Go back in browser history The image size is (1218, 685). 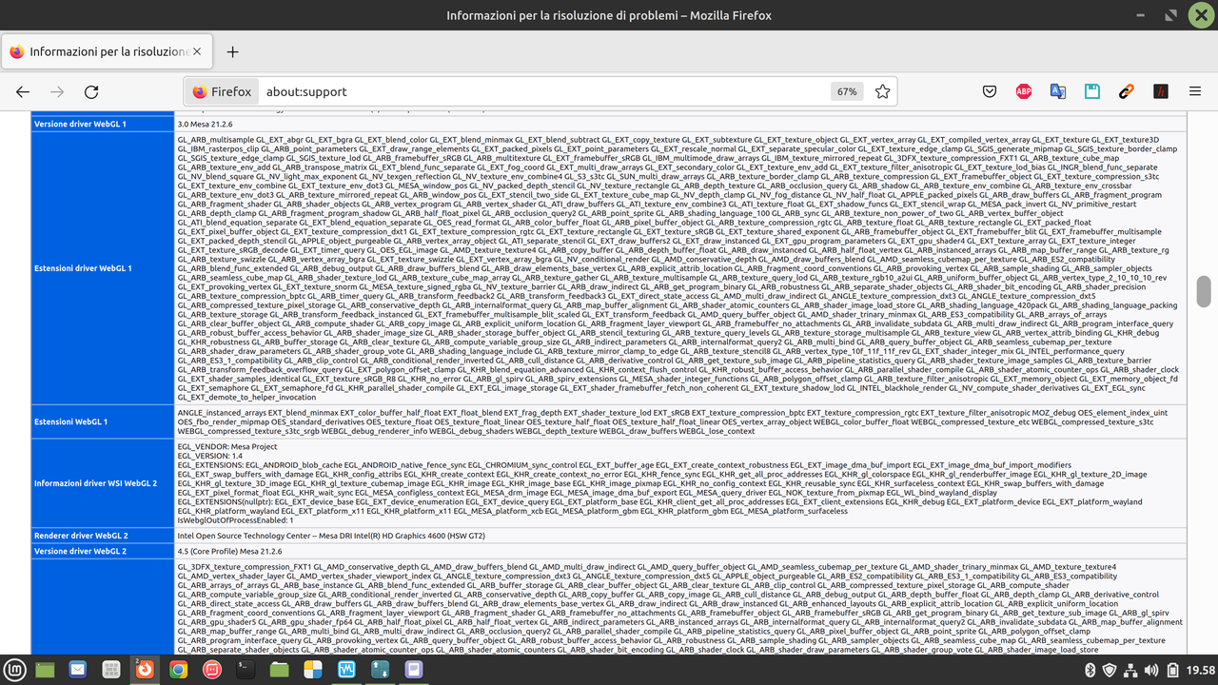[x=23, y=91]
